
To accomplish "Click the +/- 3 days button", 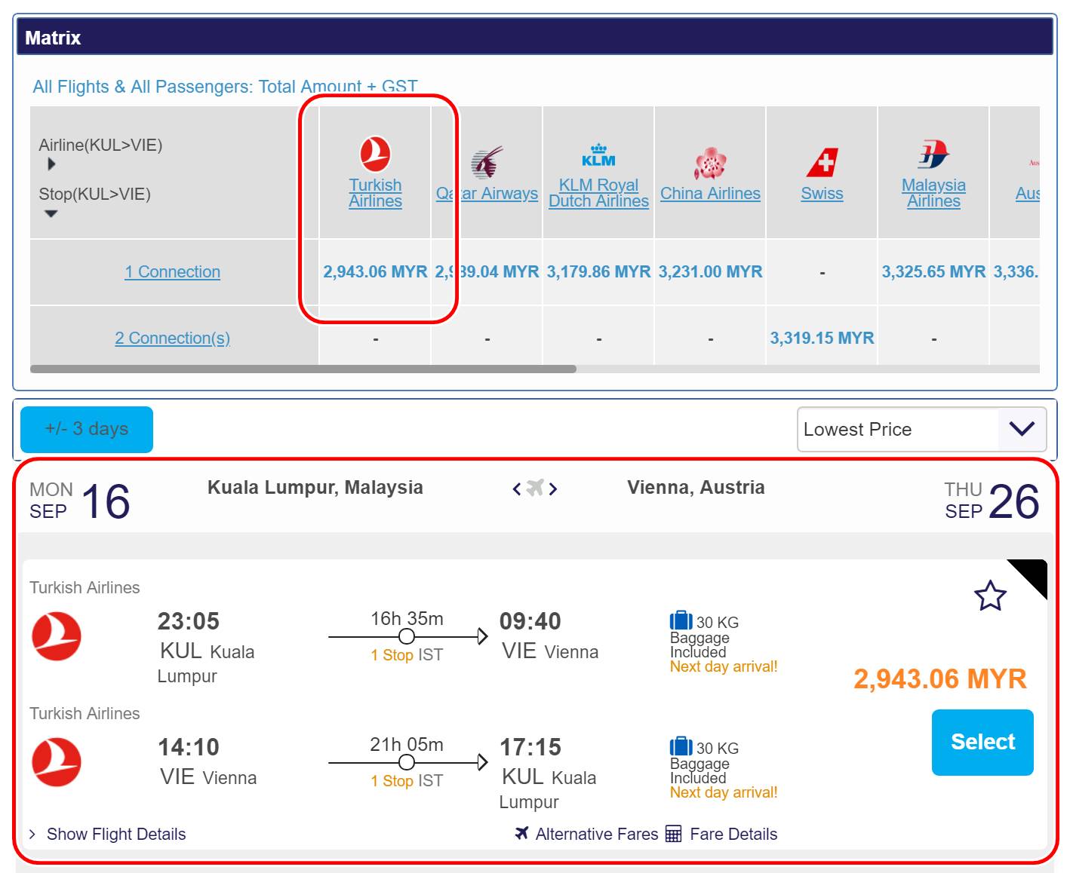I will click(x=87, y=430).
